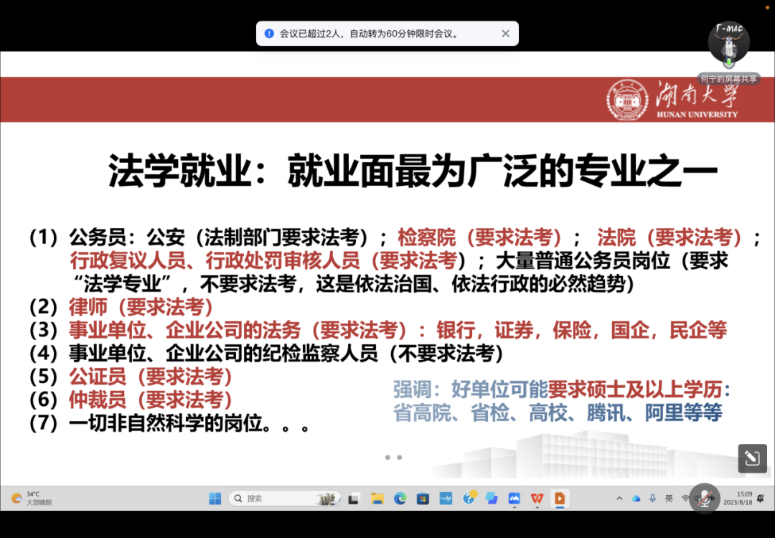
Task: Click the Task View icon on taskbar
Action: click(x=354, y=499)
